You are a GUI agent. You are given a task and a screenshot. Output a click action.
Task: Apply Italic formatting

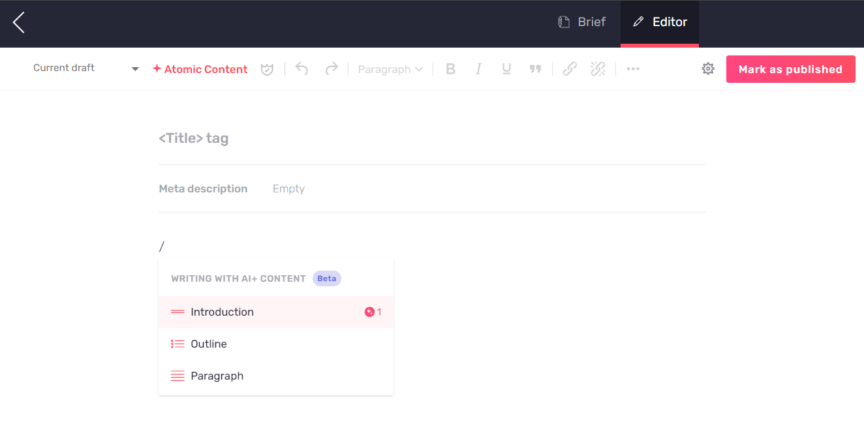click(x=478, y=68)
